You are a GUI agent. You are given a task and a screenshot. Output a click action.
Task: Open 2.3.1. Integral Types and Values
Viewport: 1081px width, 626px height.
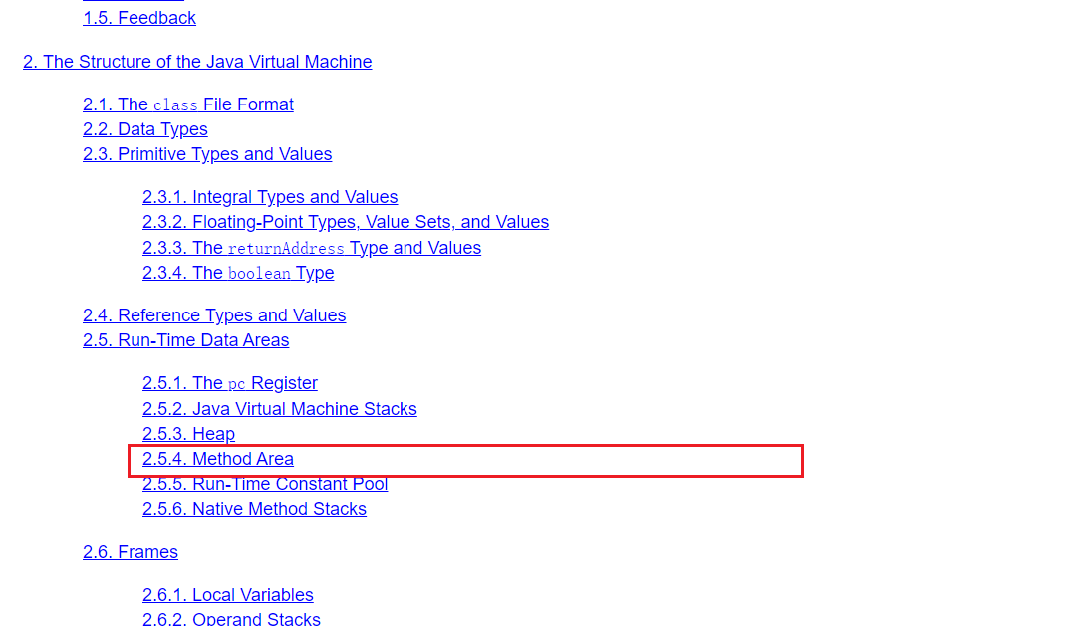point(270,197)
